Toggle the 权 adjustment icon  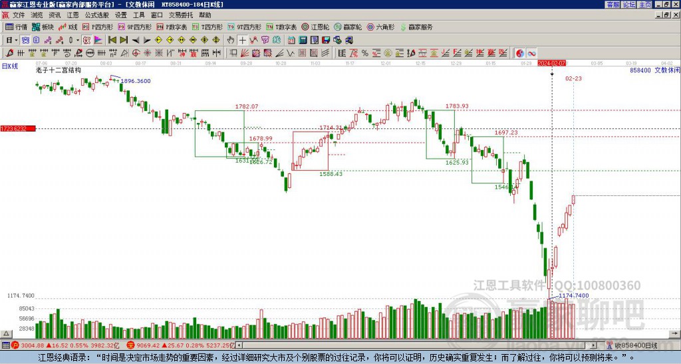pos(86,41)
